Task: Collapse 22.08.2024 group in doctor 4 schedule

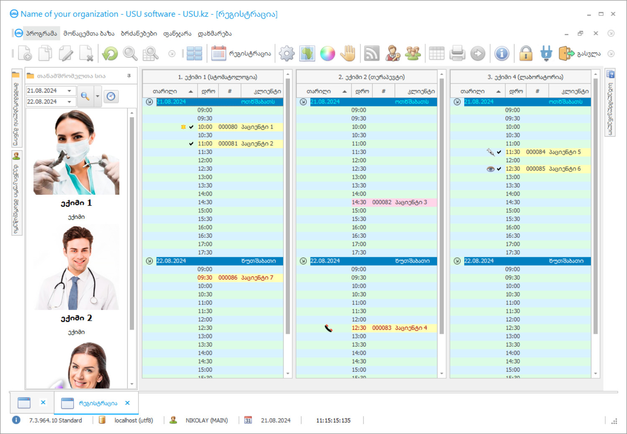Action: tap(457, 261)
